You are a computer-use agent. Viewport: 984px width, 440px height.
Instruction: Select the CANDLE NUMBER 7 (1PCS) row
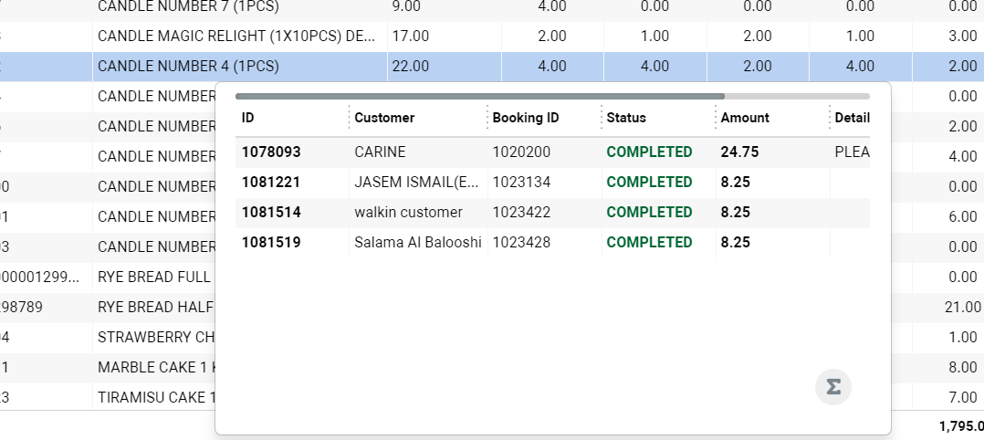point(188,7)
